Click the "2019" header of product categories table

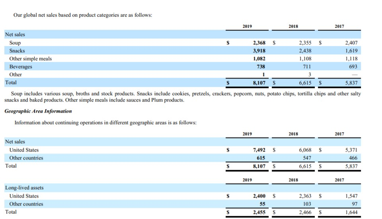(247, 26)
